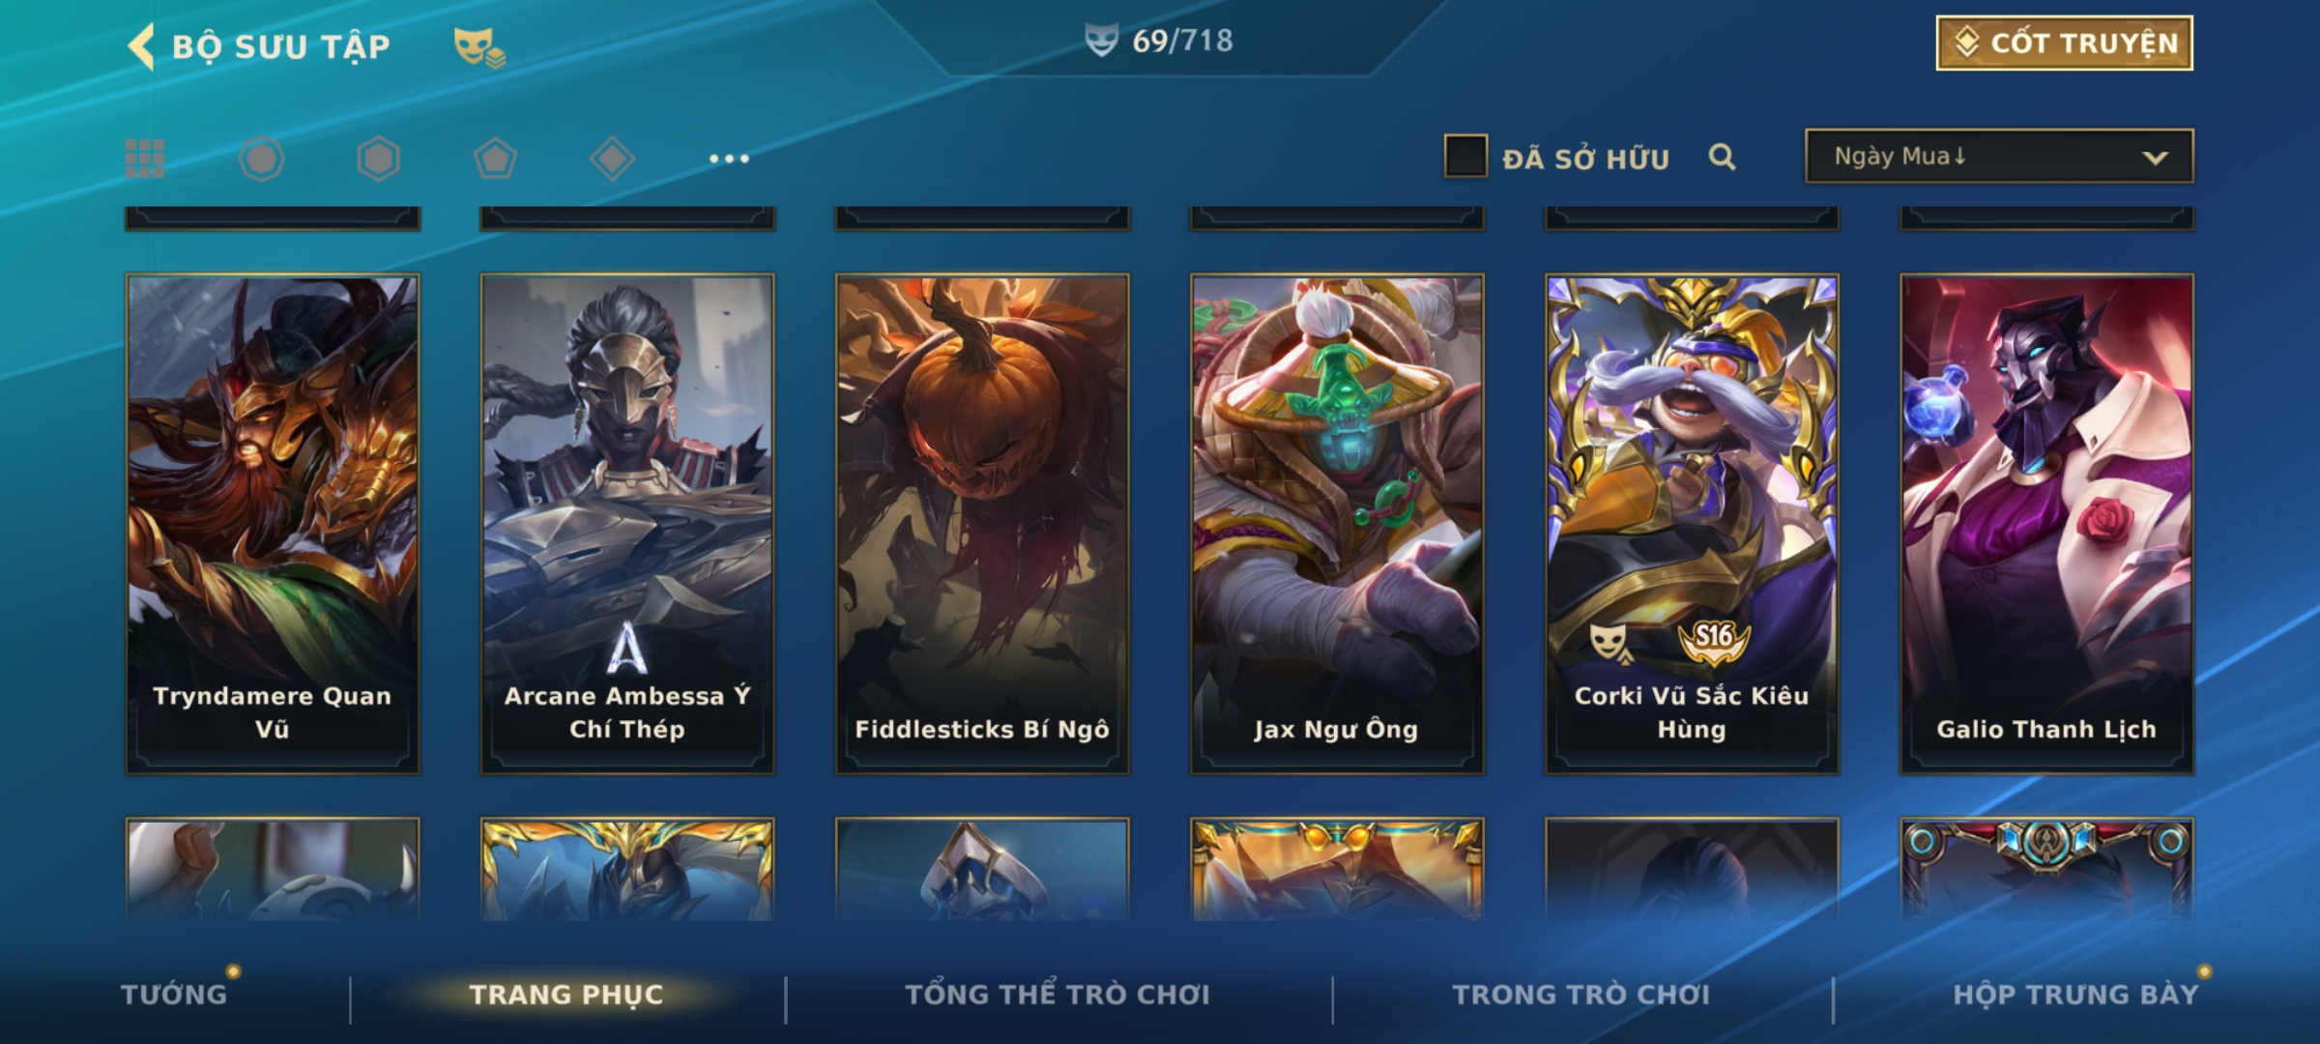The height and width of the screenshot is (1044, 2320).
Task: Switch to the Tướng tab
Action: [x=174, y=995]
